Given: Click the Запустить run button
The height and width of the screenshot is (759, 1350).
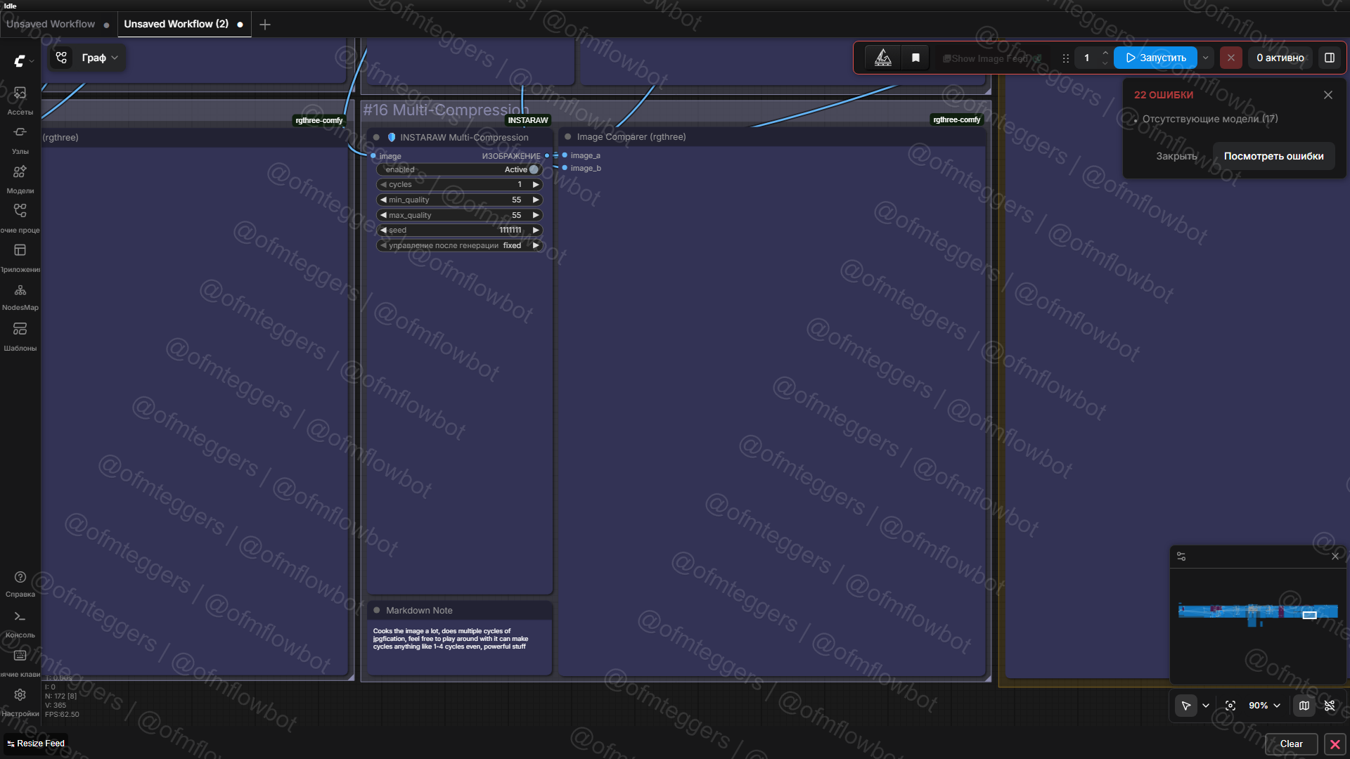Looking at the screenshot, I should (x=1155, y=58).
